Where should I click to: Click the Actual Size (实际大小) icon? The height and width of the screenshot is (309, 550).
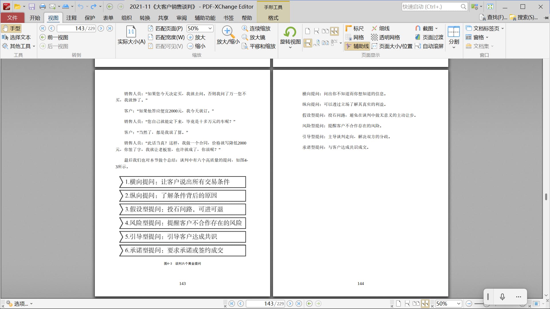(131, 32)
